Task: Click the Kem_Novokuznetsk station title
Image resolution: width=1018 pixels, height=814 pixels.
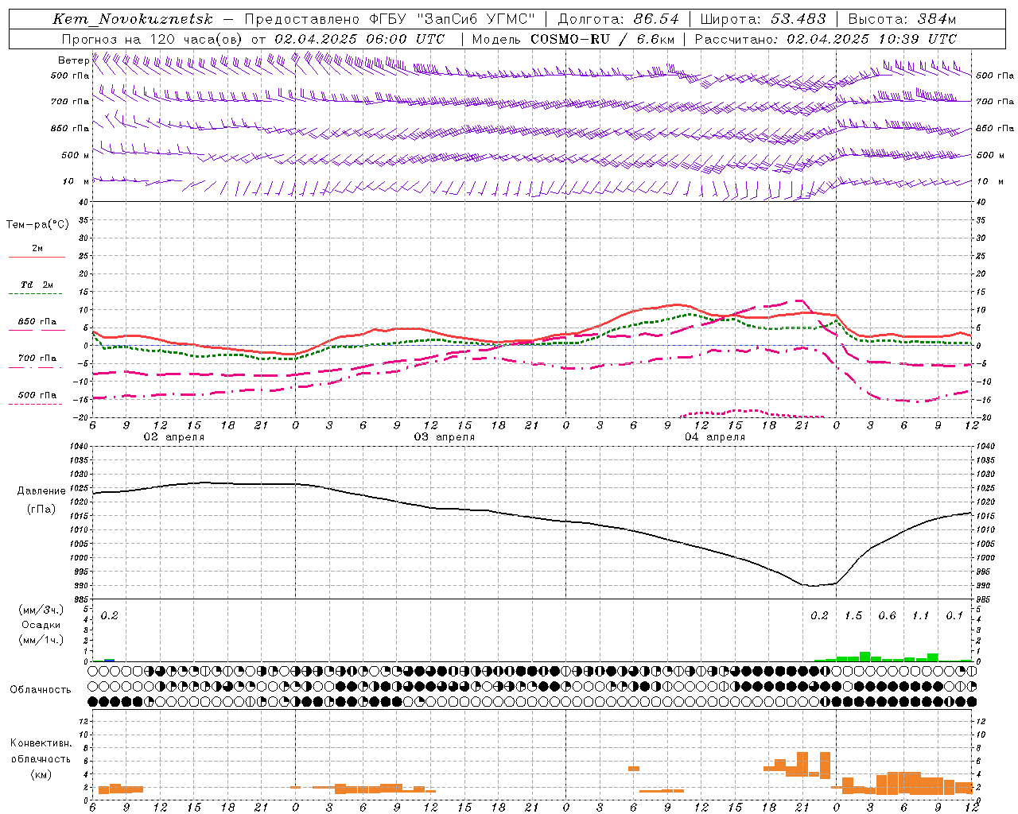Action: [133, 19]
